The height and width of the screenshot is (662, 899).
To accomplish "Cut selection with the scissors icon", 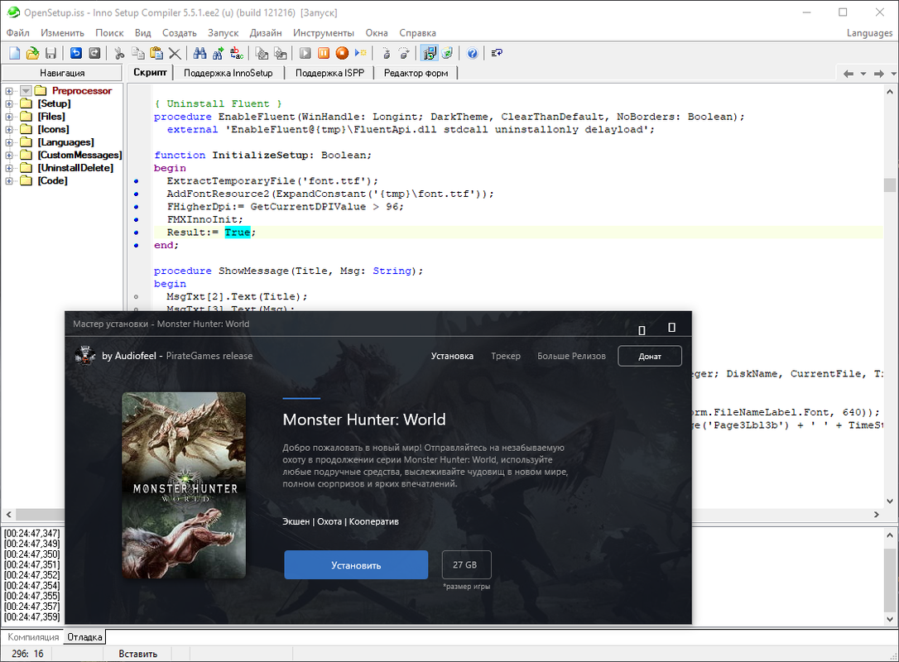I will tap(119, 53).
